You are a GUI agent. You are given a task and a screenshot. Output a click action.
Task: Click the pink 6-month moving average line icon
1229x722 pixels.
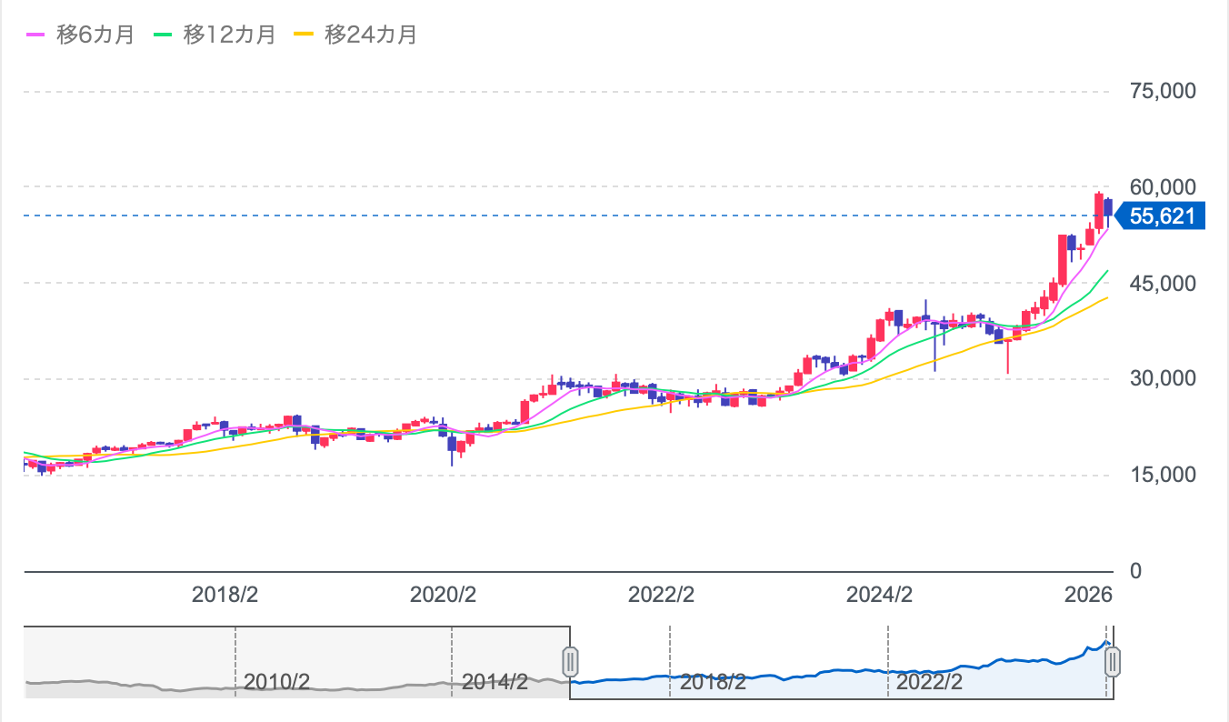35,35
